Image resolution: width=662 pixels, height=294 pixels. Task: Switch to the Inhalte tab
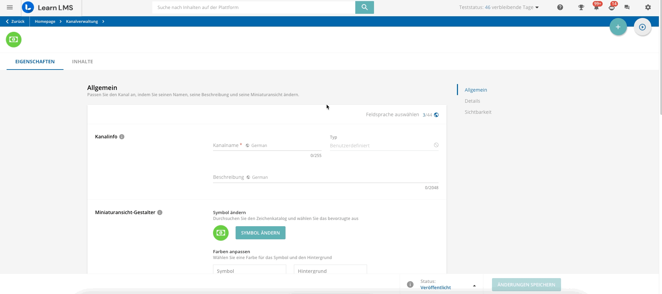point(83,62)
